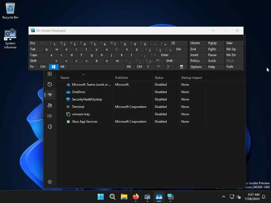Viewport: 271px width, 203px height.
Task: Click Mv Up key on keyboard
Action: [x=234, y=49]
